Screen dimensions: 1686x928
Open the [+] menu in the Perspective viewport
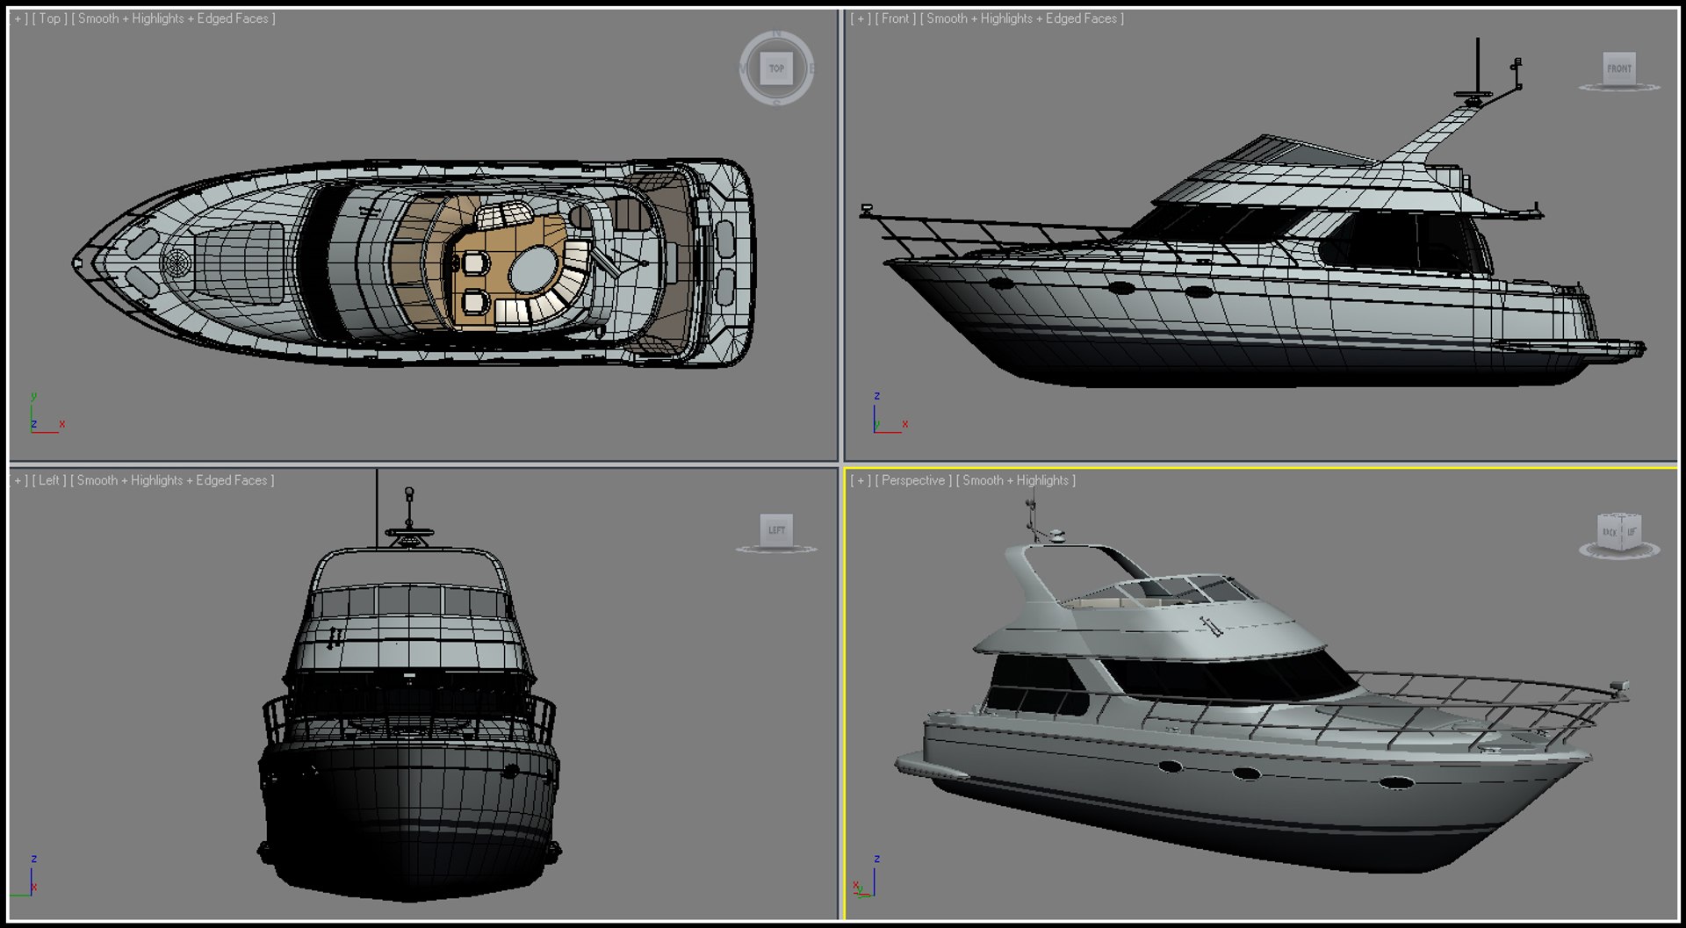(861, 480)
